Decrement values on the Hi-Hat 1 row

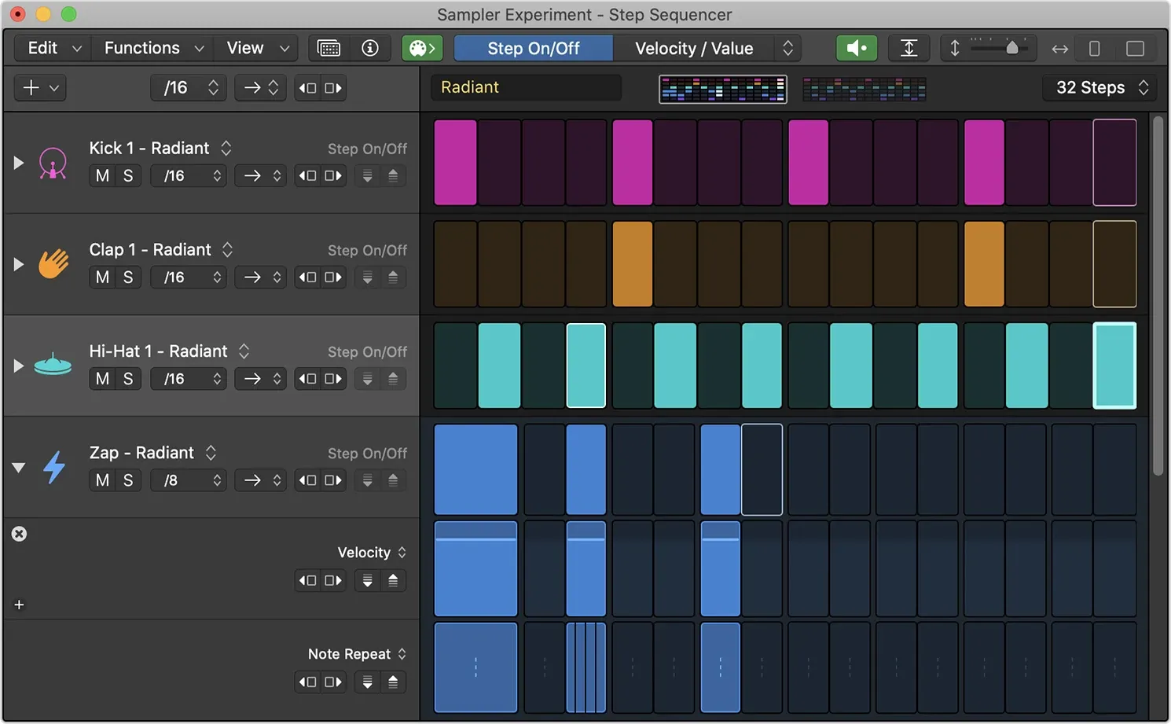click(x=367, y=379)
